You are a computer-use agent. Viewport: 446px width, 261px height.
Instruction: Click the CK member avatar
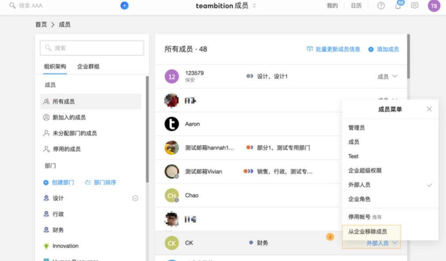point(172,243)
